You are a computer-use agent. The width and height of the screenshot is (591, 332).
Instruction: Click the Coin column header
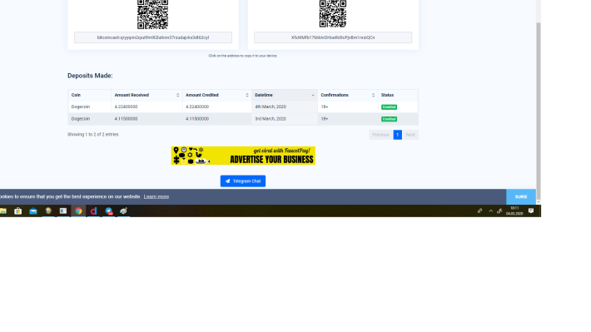click(90, 95)
